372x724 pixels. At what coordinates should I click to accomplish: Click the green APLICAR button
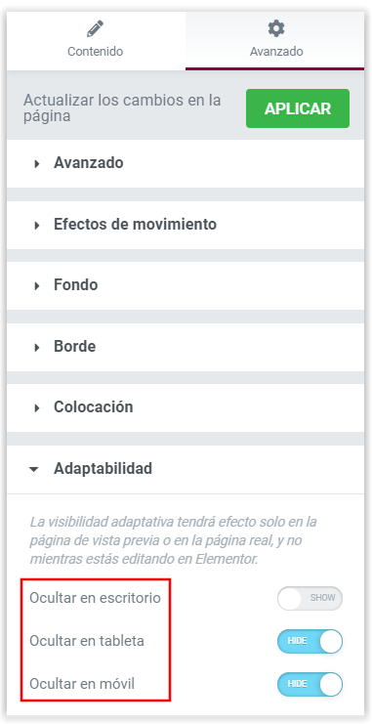(x=298, y=108)
